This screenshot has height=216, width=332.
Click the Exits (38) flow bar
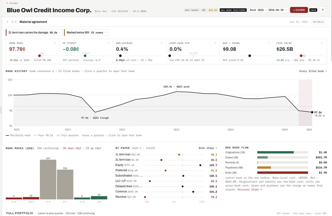pos(282,173)
